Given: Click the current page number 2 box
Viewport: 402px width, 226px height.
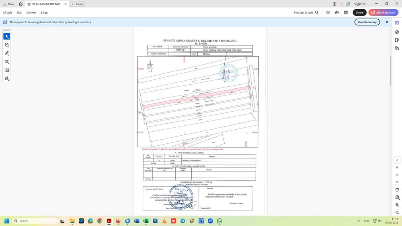Looking at the screenshot, I should coord(397,160).
